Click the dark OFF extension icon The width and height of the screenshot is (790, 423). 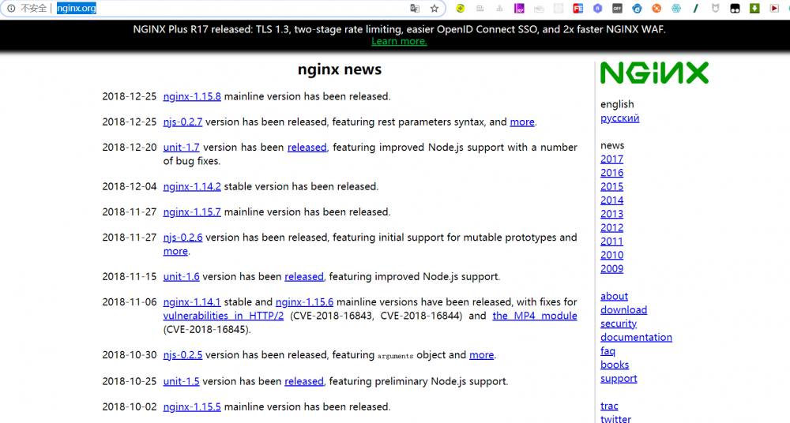click(617, 8)
